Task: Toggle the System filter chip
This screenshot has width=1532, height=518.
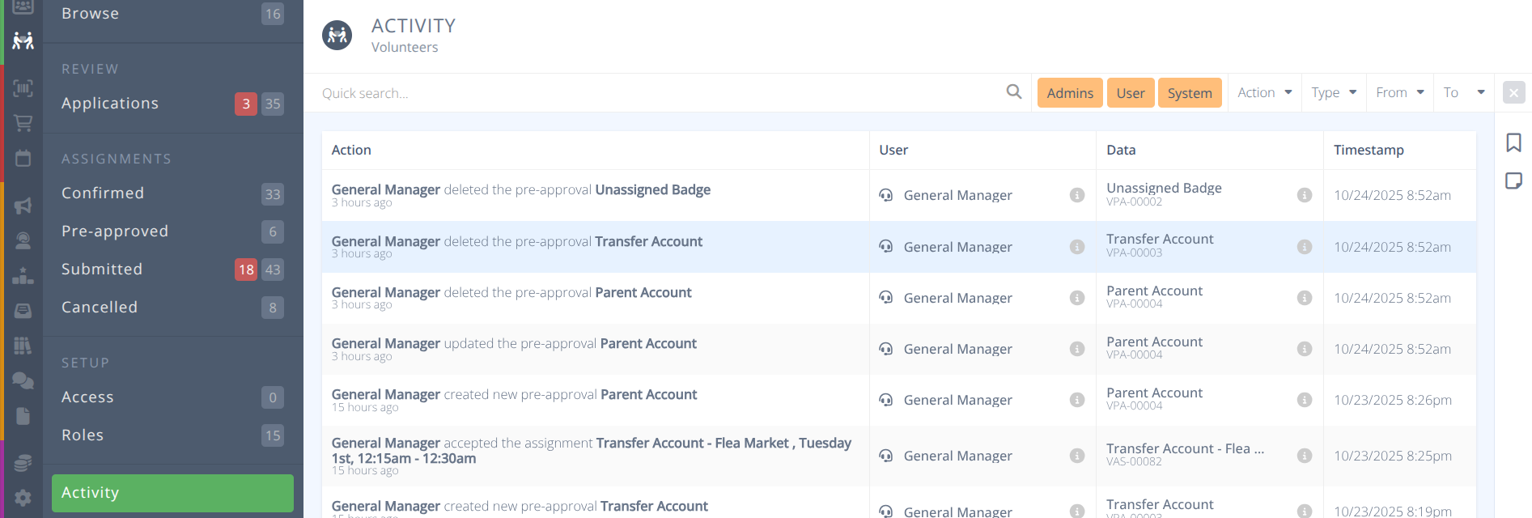Action: coord(1189,93)
